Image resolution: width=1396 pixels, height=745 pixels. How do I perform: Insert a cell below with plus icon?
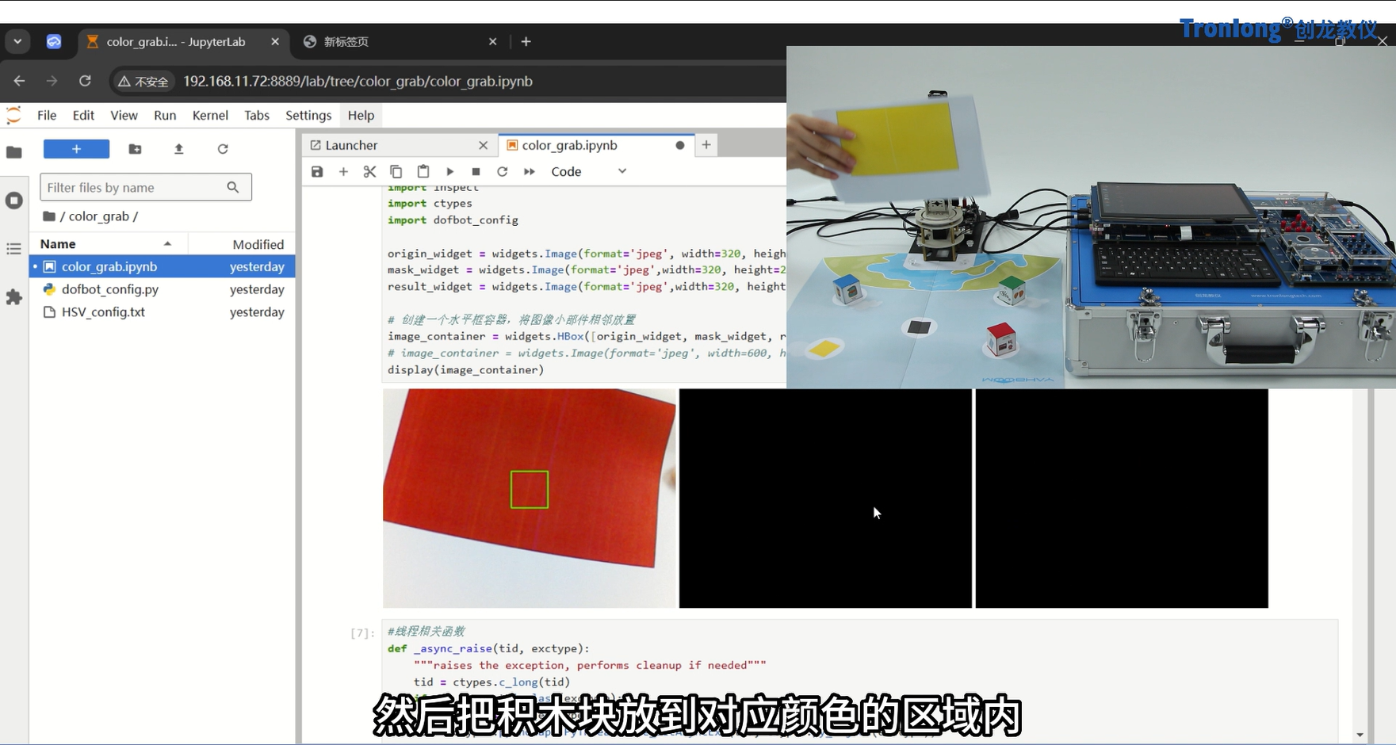[343, 171]
